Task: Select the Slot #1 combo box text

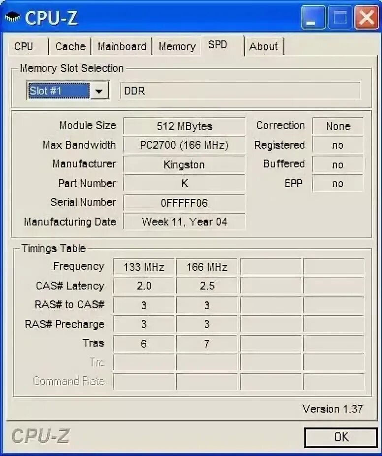Action: tap(59, 91)
